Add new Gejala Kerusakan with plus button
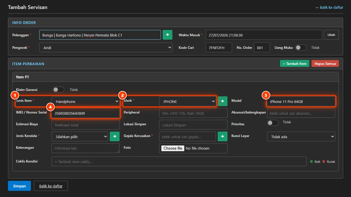351x197 pixels. tap(222, 136)
